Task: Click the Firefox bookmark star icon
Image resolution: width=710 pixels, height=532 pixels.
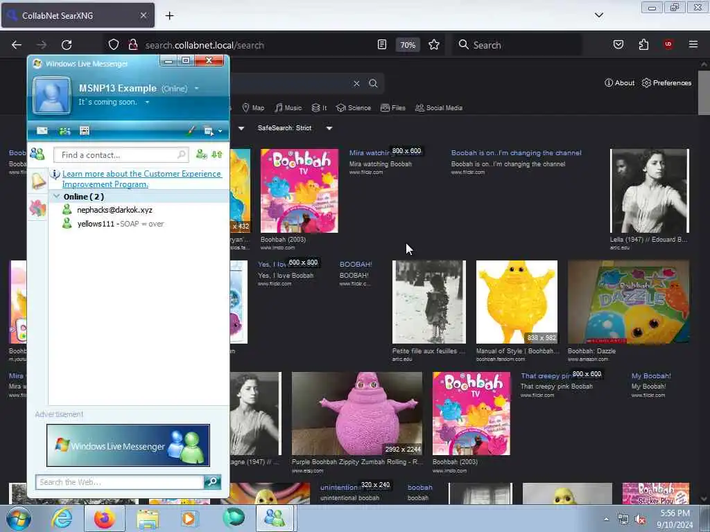Action: click(x=434, y=45)
